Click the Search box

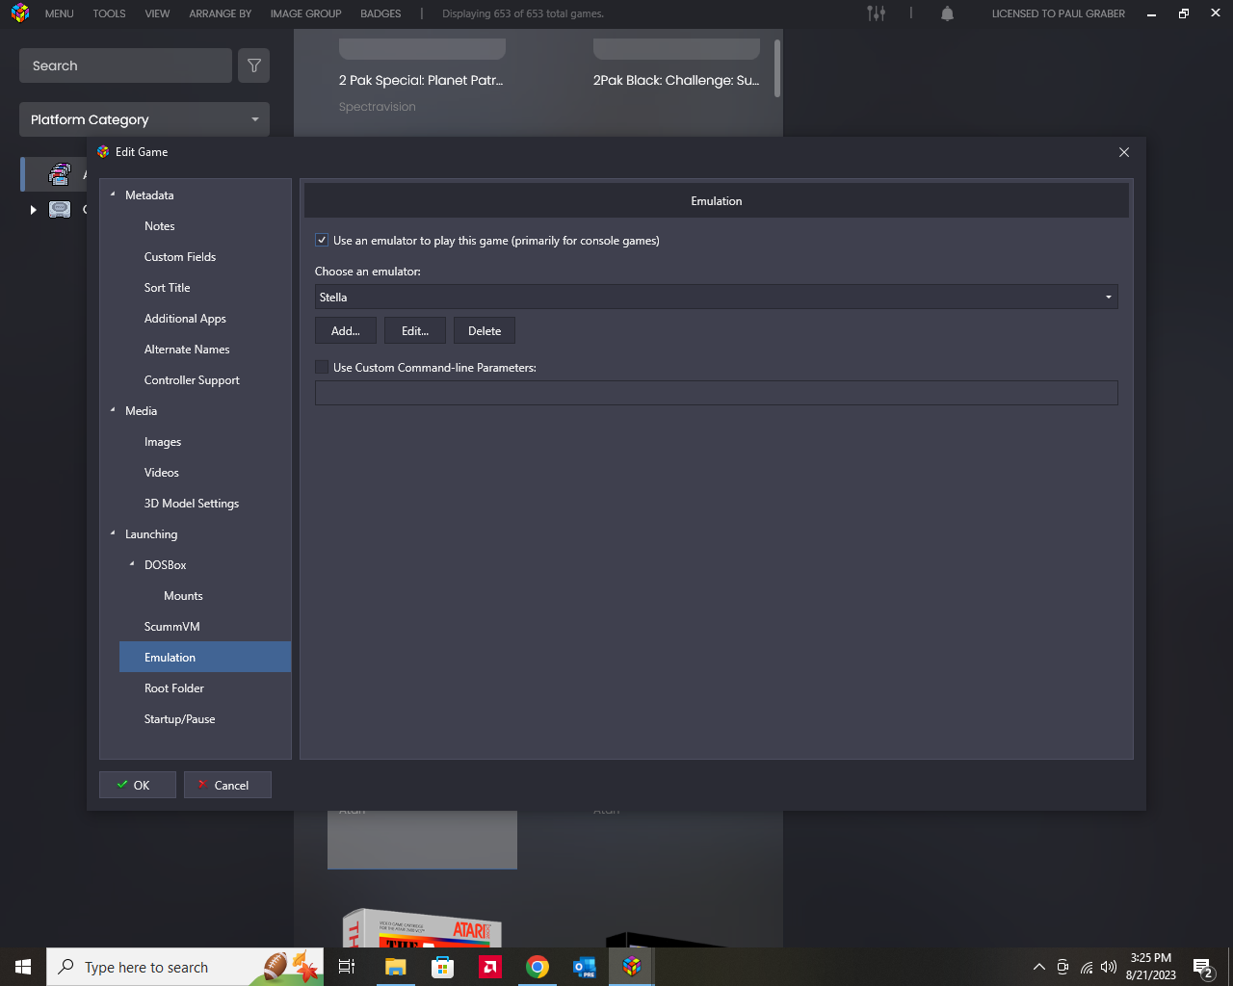(x=125, y=65)
